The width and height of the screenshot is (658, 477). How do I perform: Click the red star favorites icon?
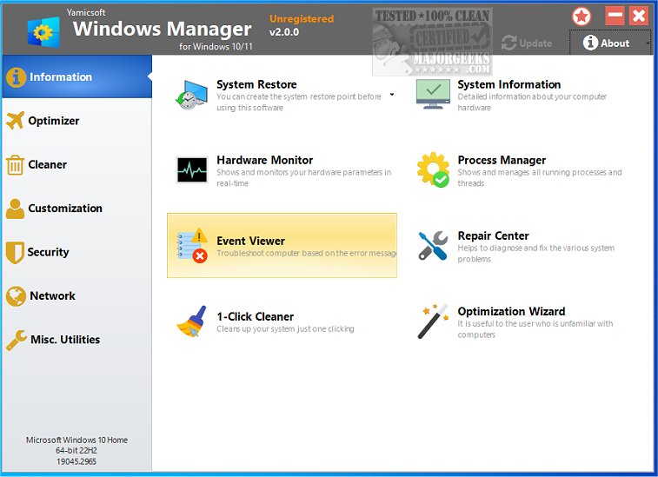point(582,17)
